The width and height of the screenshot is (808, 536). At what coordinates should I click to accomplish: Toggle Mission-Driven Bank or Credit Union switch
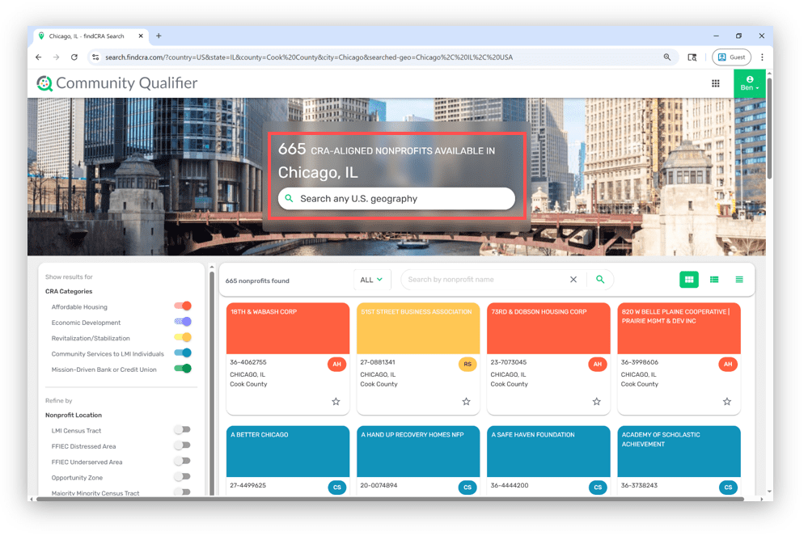pyautogui.click(x=183, y=369)
